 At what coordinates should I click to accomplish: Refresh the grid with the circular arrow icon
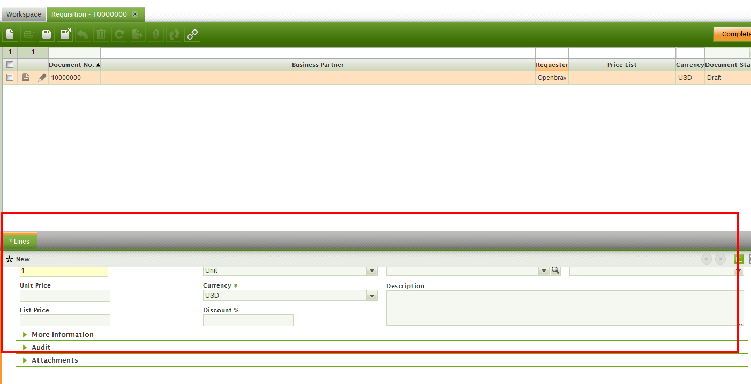(x=119, y=35)
